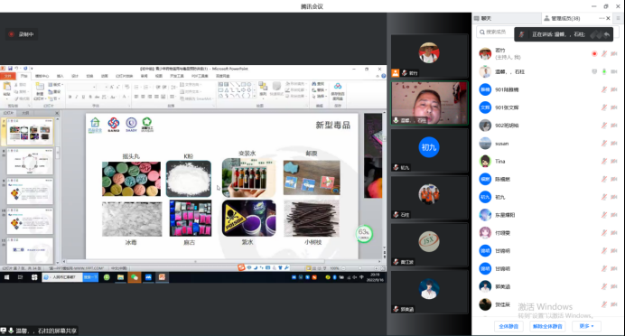Click the PowerPoint icon in the shared taskbar

click(162, 277)
